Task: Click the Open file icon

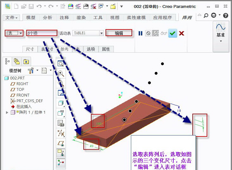Action: pyautogui.click(x=23, y=6)
